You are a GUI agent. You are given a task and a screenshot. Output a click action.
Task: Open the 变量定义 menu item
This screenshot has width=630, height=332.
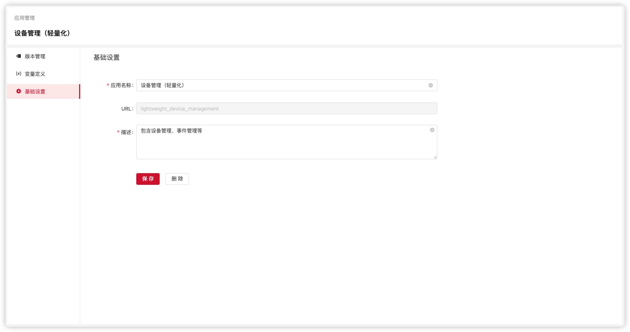pyautogui.click(x=35, y=74)
